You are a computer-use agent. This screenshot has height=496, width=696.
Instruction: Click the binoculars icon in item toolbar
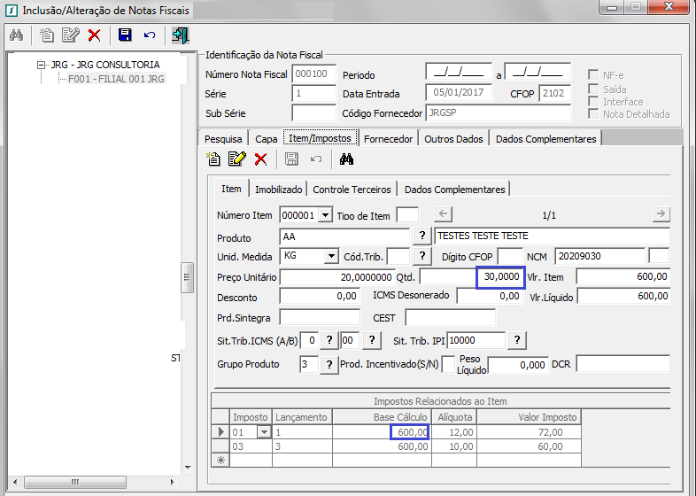click(346, 159)
